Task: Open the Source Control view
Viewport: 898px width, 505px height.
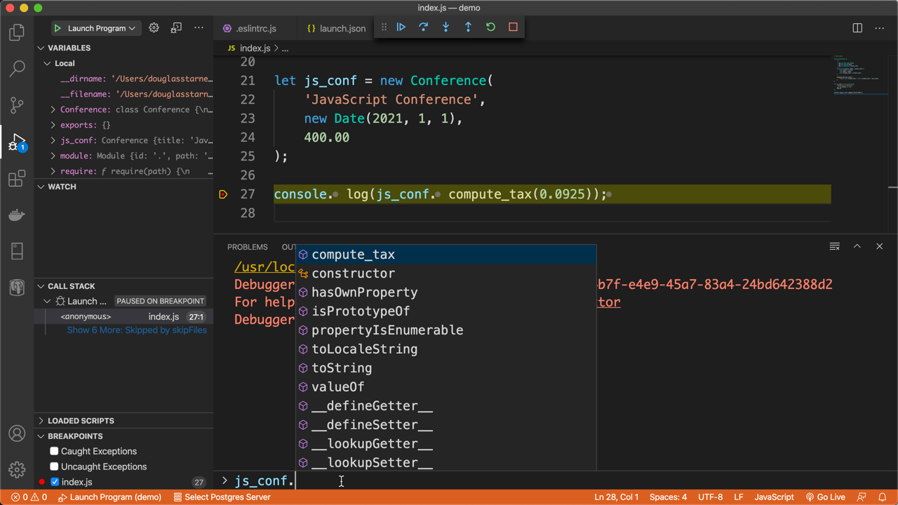Action: (x=17, y=105)
